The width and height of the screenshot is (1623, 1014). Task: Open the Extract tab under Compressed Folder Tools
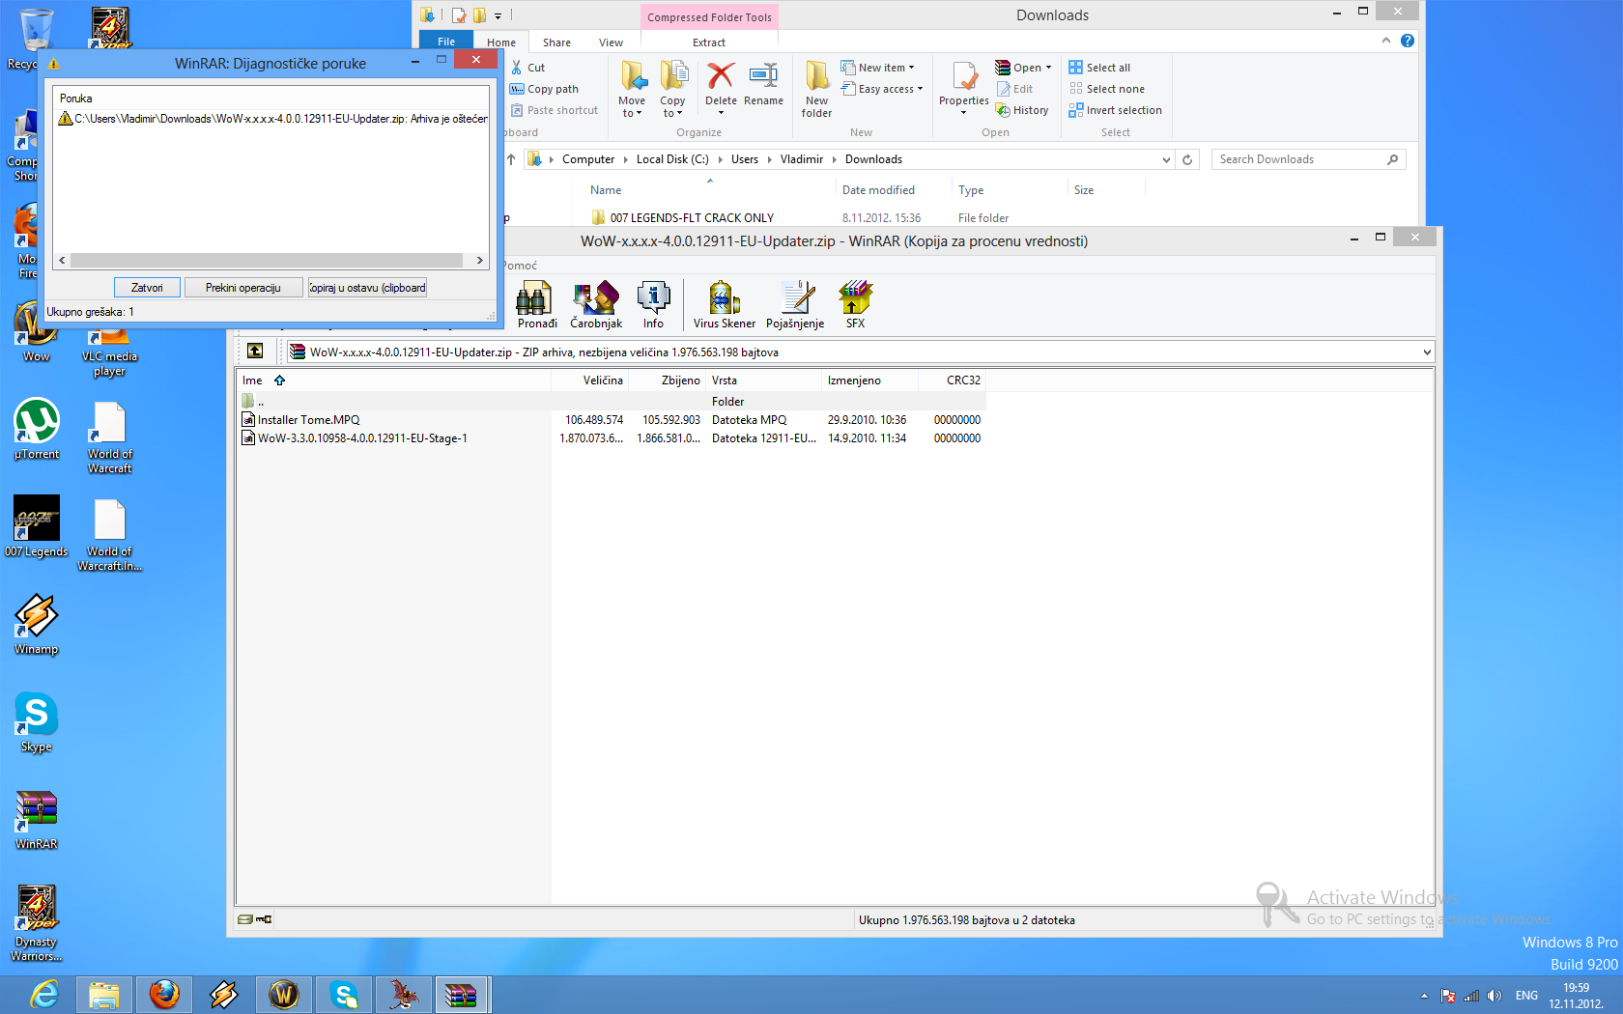(709, 42)
